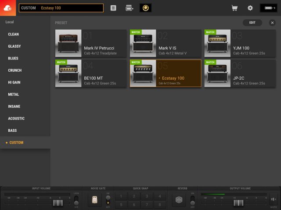Select quick snap slot 4
This screenshot has height=210, width=281.
160,196
